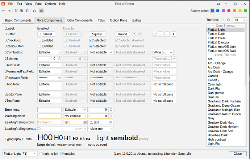This screenshot has height=159, width=250.
Task: Click the Close button at bottom right
Action: tap(238, 154)
